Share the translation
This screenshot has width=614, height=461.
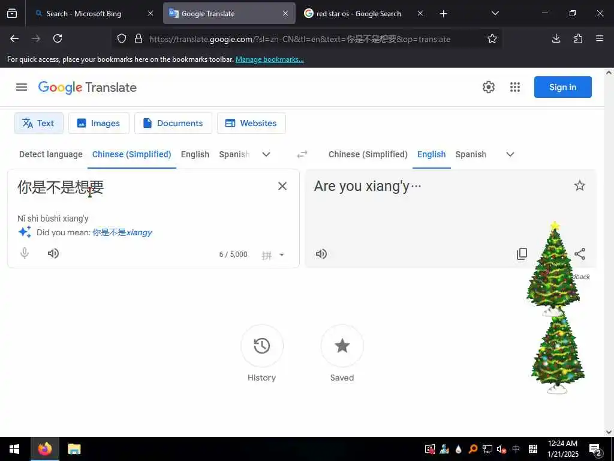(x=580, y=254)
